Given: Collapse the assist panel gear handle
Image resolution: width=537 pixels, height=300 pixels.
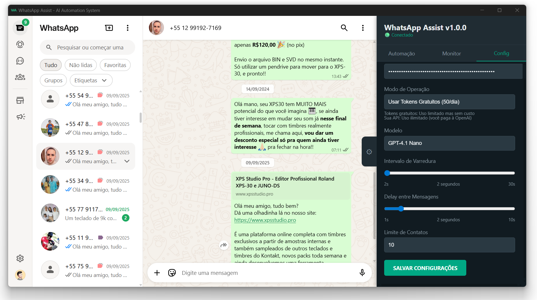Looking at the screenshot, I should tap(369, 152).
